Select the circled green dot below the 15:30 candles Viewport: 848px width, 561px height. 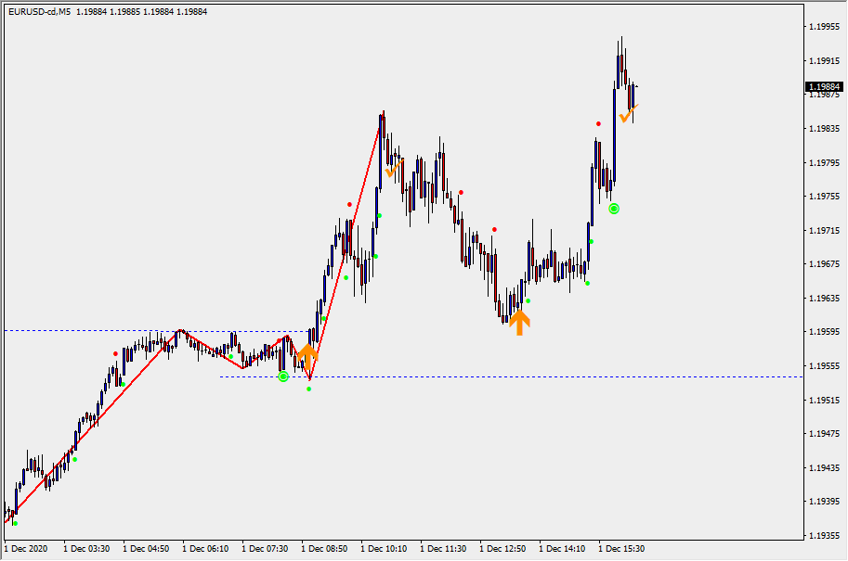pyautogui.click(x=614, y=209)
